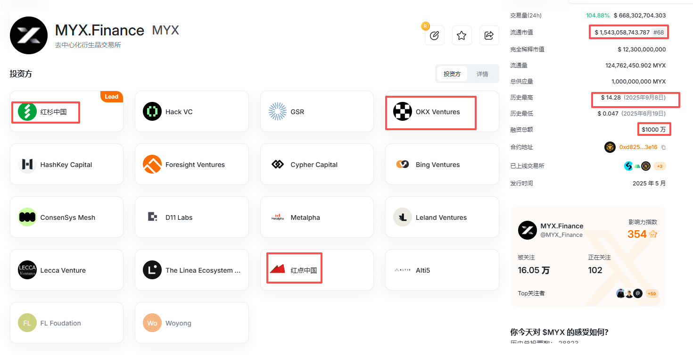693x359 pixels.
Task: Click the orange Lead badge
Action: point(112,97)
